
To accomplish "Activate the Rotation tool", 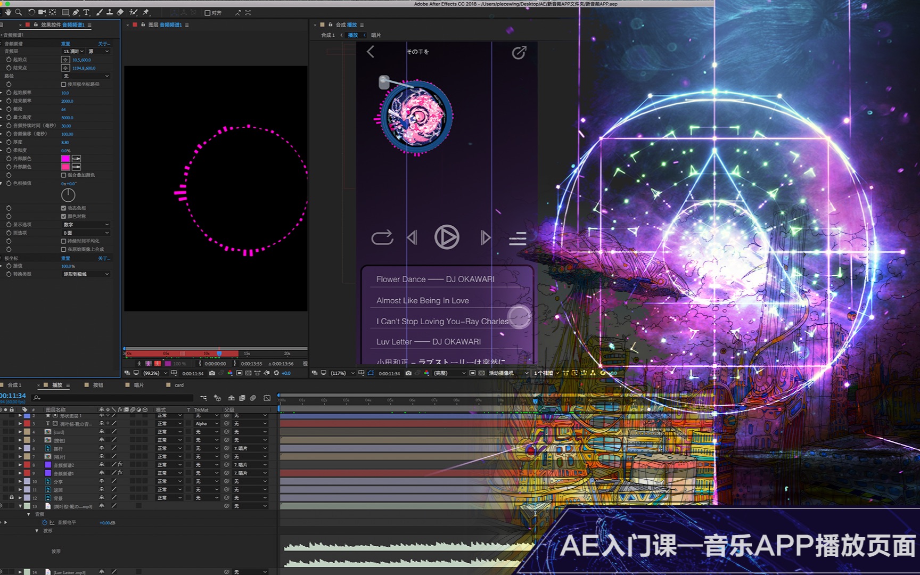I will [31, 12].
